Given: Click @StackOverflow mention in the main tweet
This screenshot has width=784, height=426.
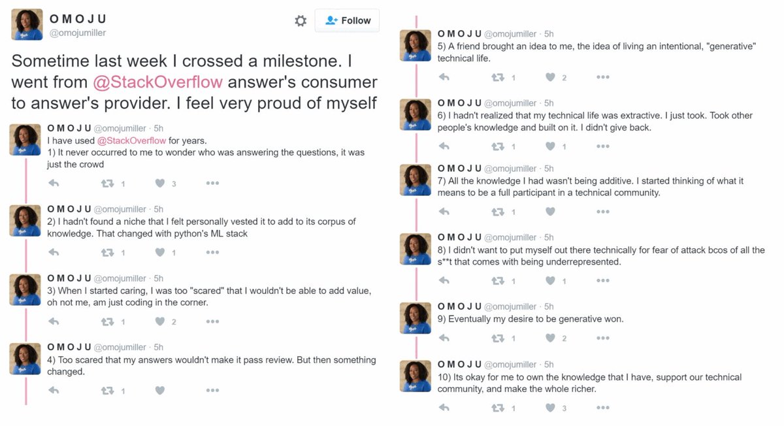Looking at the screenshot, I should (157, 82).
